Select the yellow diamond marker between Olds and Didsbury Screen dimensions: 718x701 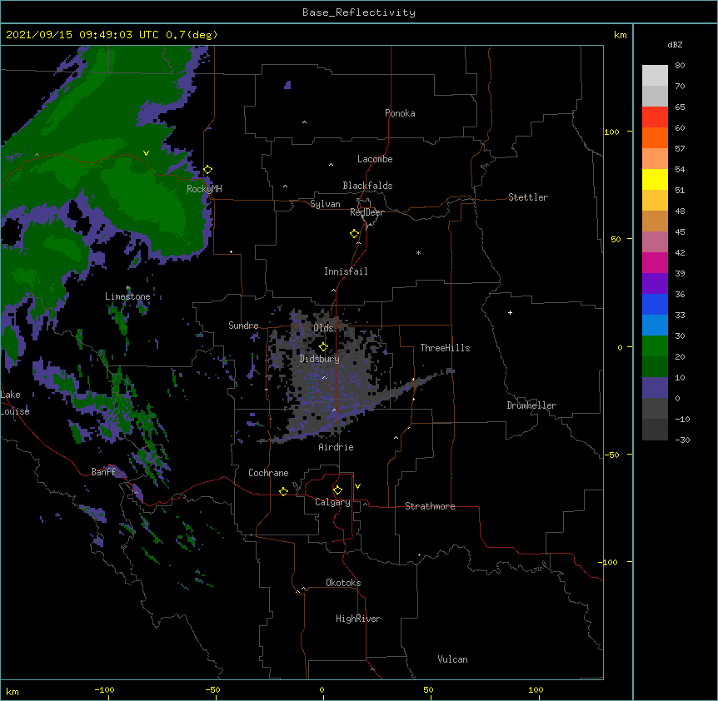[324, 346]
